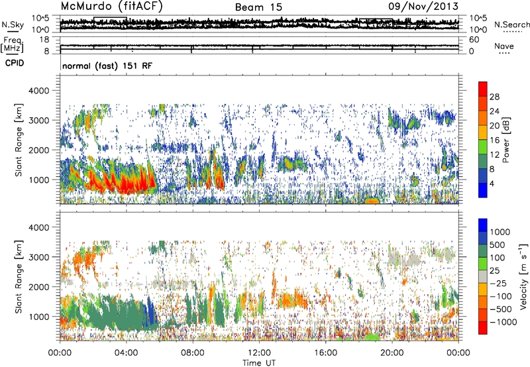This screenshot has height=367, width=530.
Task: Click the Velocity [m s⁻¹] colorbar label
Action: click(x=523, y=276)
